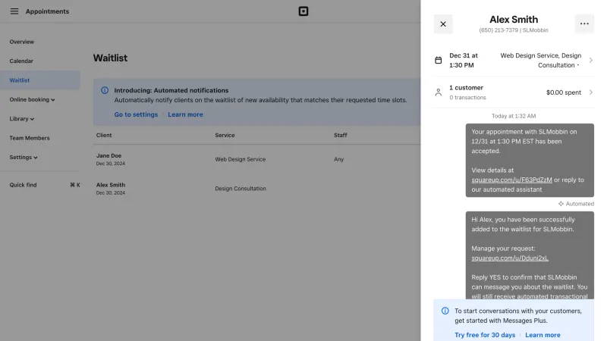607x341 pixels.
Task: Open the hamburger navigation menu
Action: pos(14,11)
